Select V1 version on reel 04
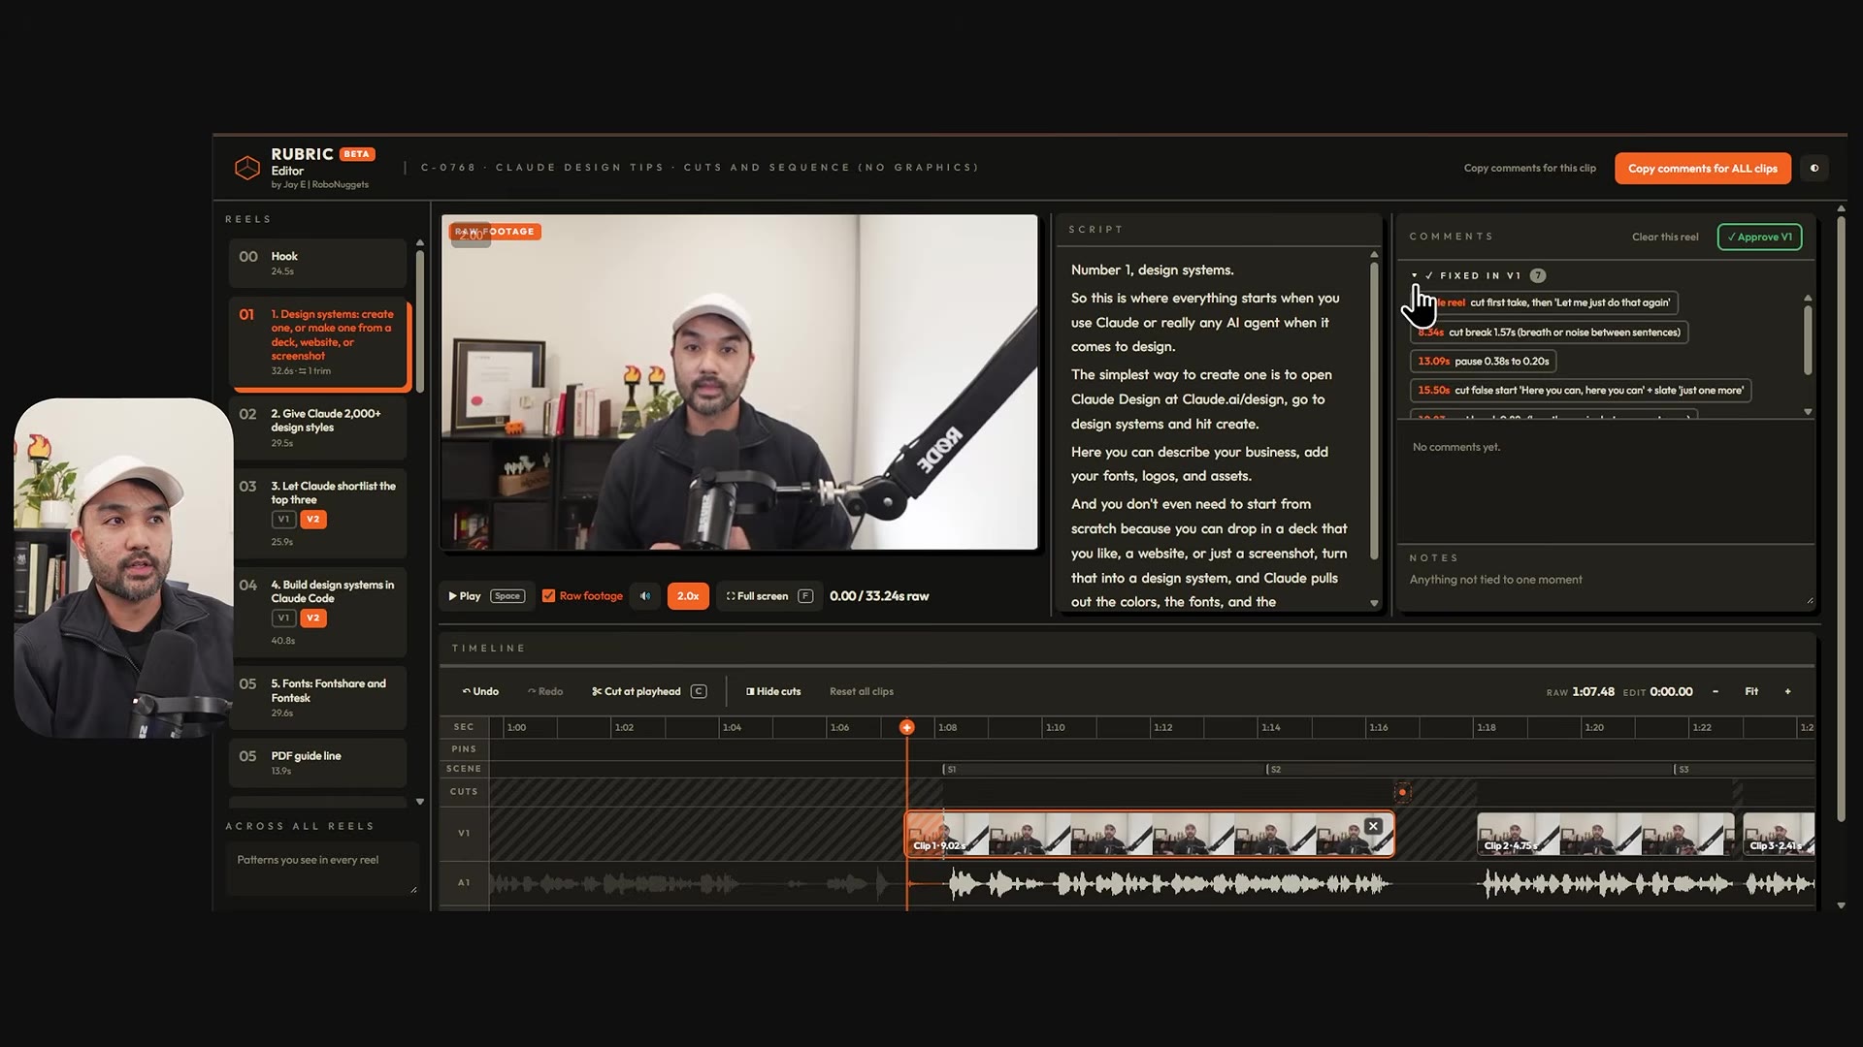This screenshot has height=1047, width=1863. pyautogui.click(x=283, y=619)
